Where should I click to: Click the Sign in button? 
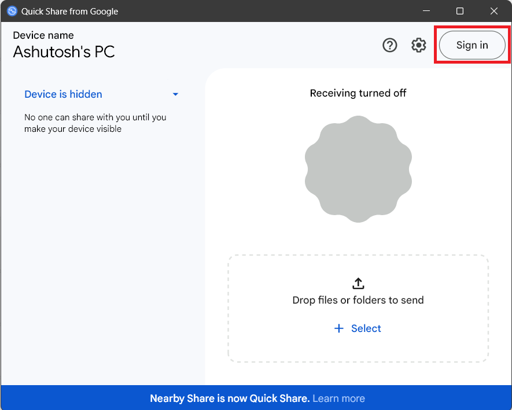tap(472, 45)
